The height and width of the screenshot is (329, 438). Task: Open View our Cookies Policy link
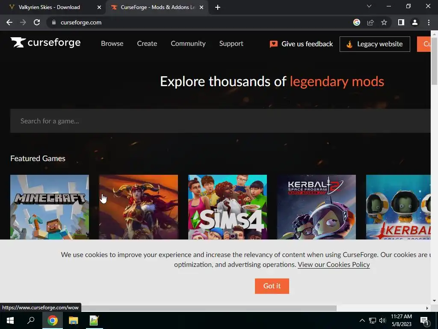coord(334,264)
